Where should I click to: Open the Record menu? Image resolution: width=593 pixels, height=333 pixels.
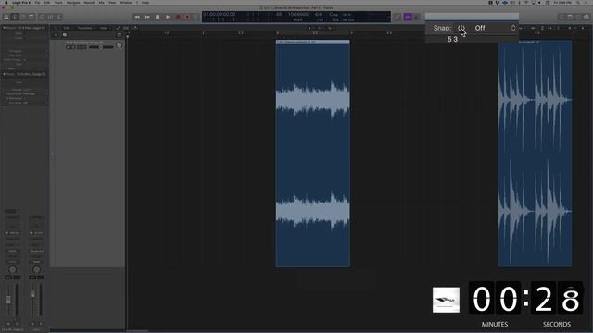90,2
